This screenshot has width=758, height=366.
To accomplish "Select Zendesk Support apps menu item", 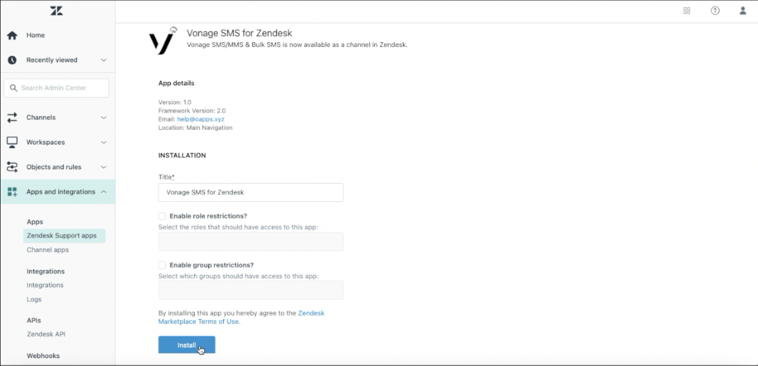I will point(64,236).
